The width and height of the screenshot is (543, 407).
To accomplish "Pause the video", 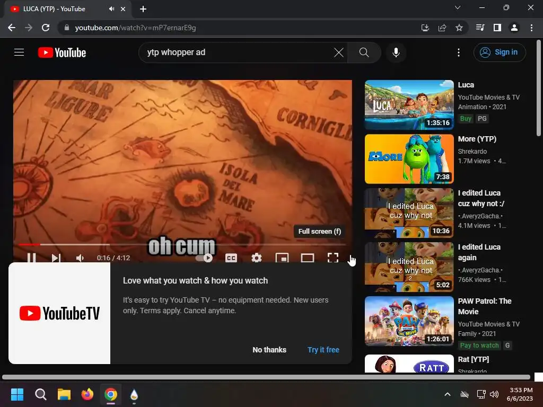I will click(x=31, y=258).
